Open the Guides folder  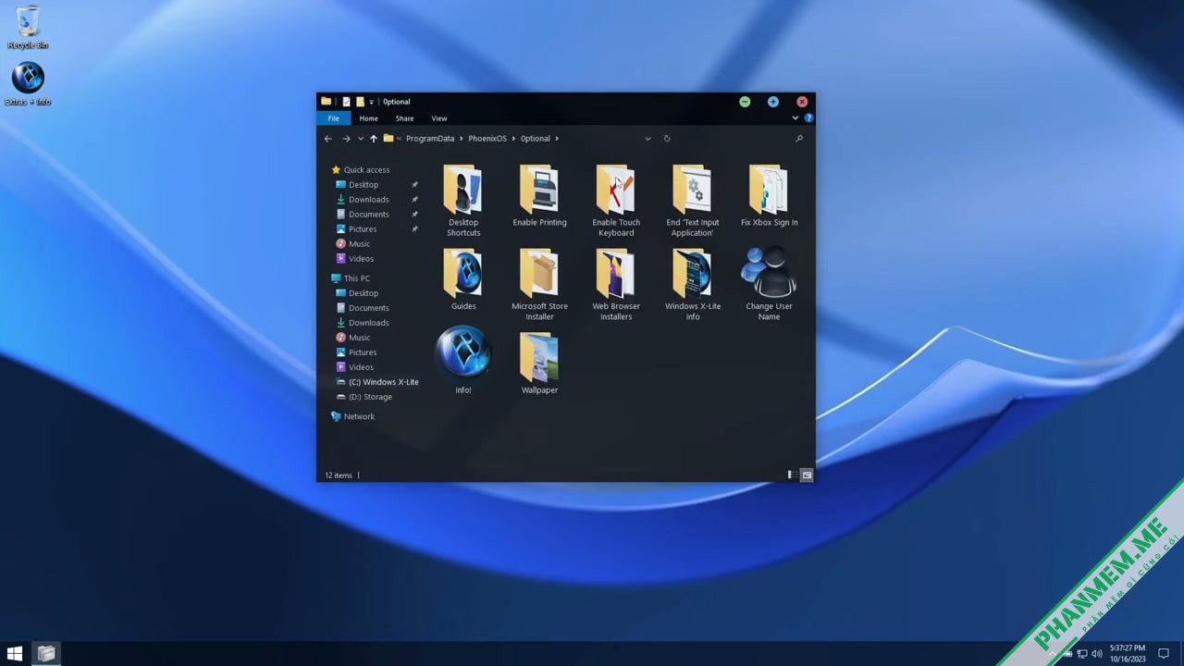tap(463, 279)
